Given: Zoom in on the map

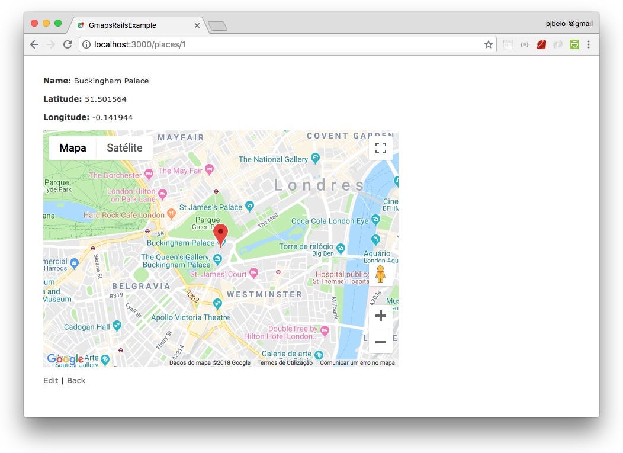Looking at the screenshot, I should coord(381,316).
